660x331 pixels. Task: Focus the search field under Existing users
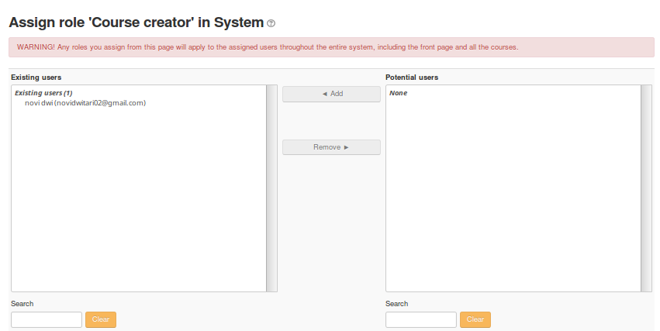(47, 319)
